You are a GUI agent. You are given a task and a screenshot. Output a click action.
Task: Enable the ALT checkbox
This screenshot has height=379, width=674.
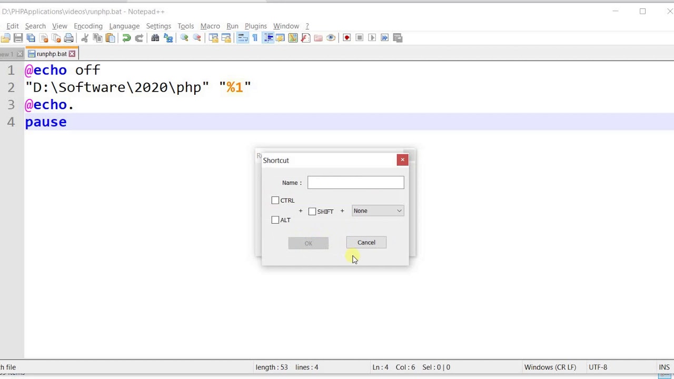click(x=275, y=220)
